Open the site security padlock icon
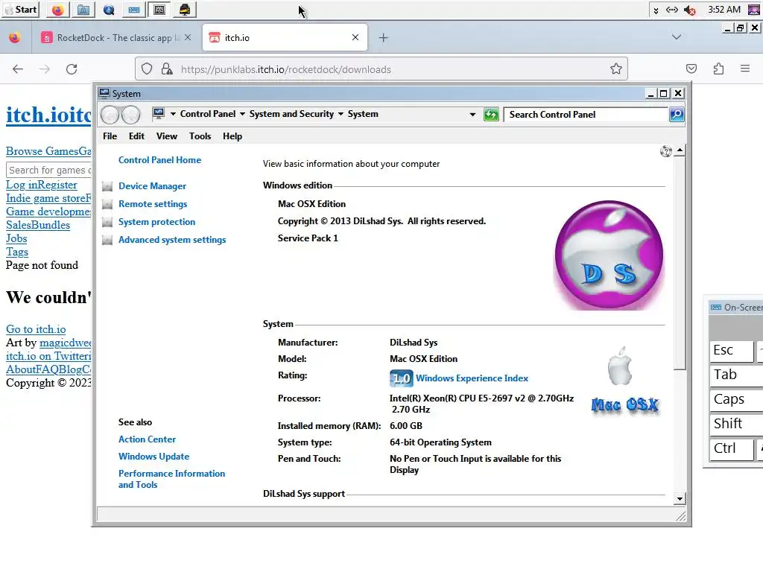The image size is (763, 572). [x=167, y=69]
